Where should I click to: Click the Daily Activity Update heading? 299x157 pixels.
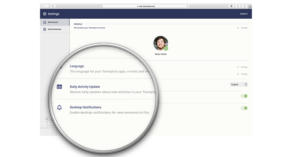(85, 87)
